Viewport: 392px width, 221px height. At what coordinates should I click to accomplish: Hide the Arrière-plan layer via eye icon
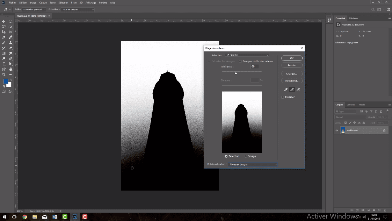[x=337, y=130]
